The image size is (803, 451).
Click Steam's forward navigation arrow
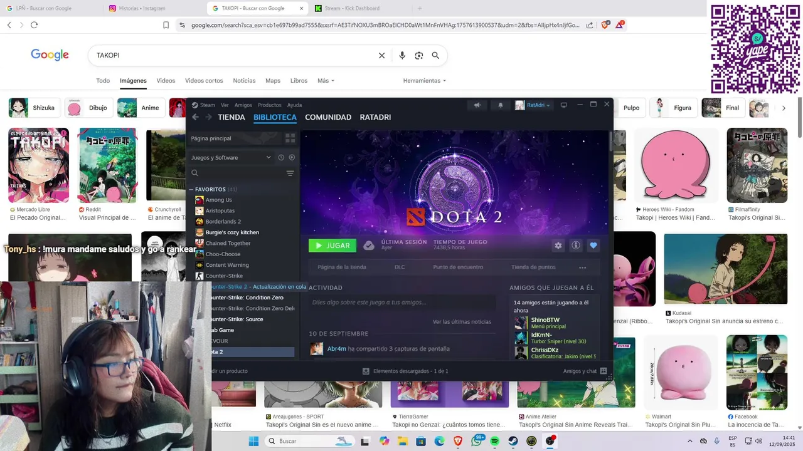click(208, 117)
